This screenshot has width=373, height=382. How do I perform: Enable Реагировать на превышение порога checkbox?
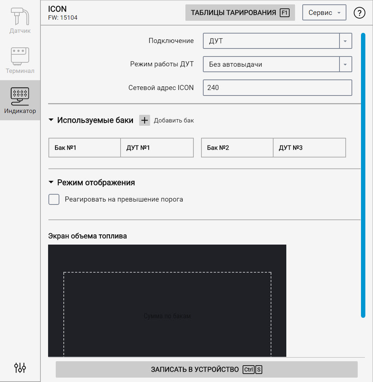54,199
